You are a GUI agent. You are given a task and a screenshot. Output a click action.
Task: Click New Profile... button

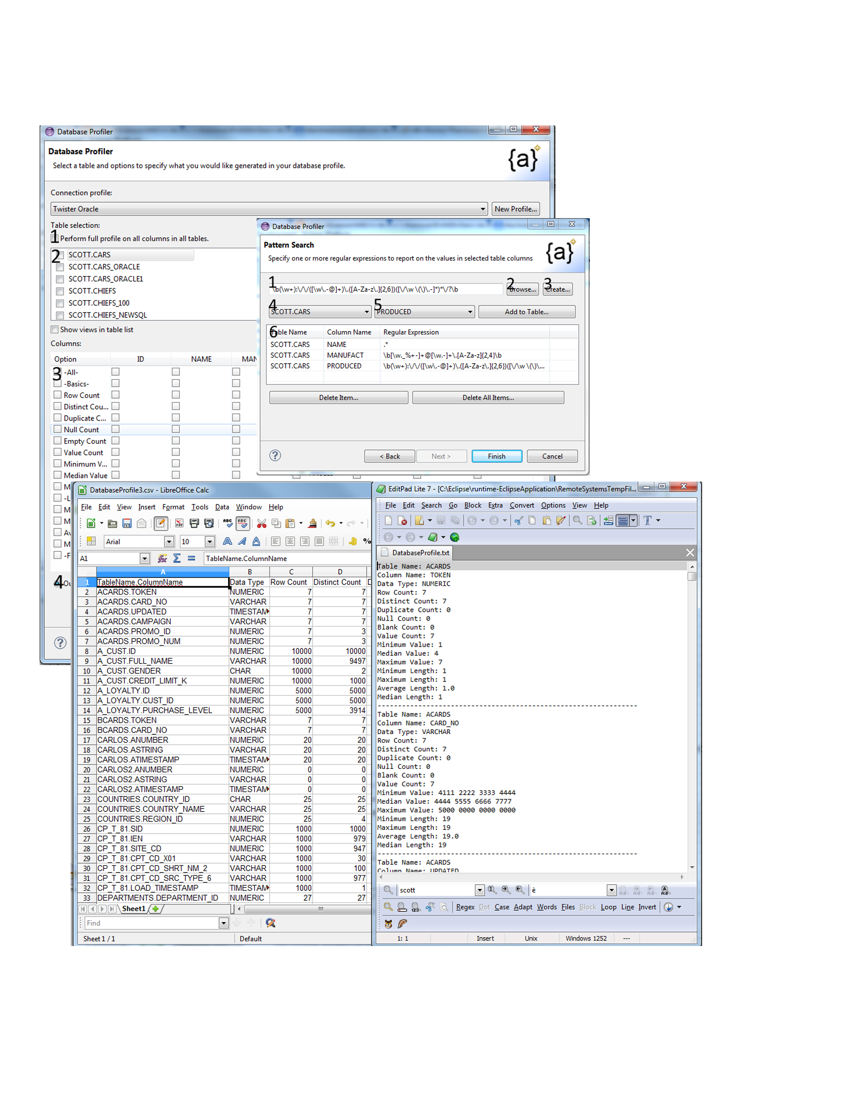tap(515, 209)
